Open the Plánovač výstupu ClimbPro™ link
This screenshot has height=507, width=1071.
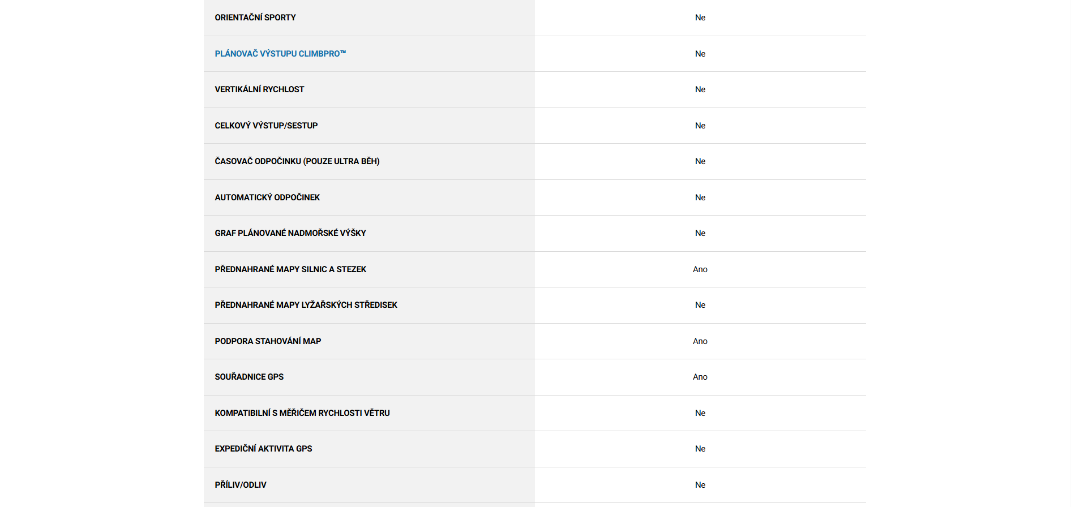[280, 54]
